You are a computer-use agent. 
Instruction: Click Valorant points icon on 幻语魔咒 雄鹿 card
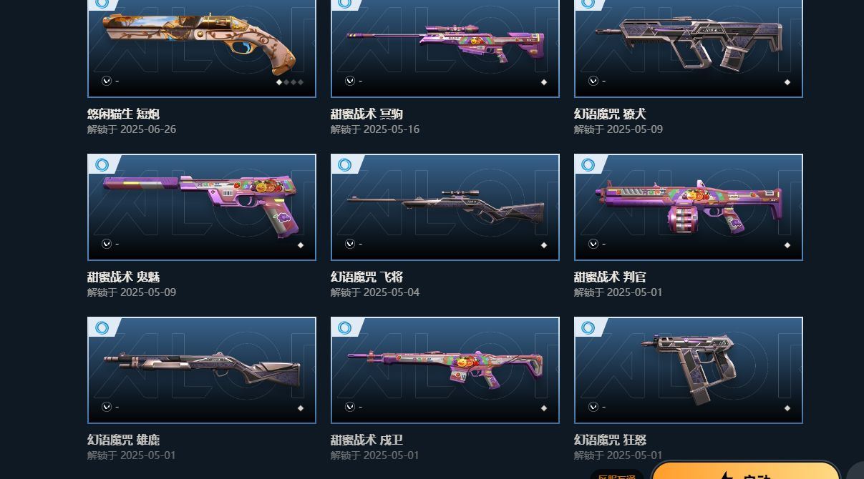click(x=107, y=407)
